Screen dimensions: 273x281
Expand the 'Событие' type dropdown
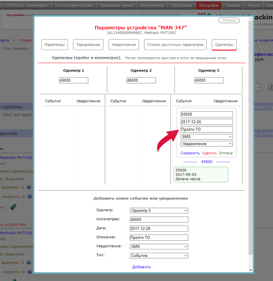159,255
